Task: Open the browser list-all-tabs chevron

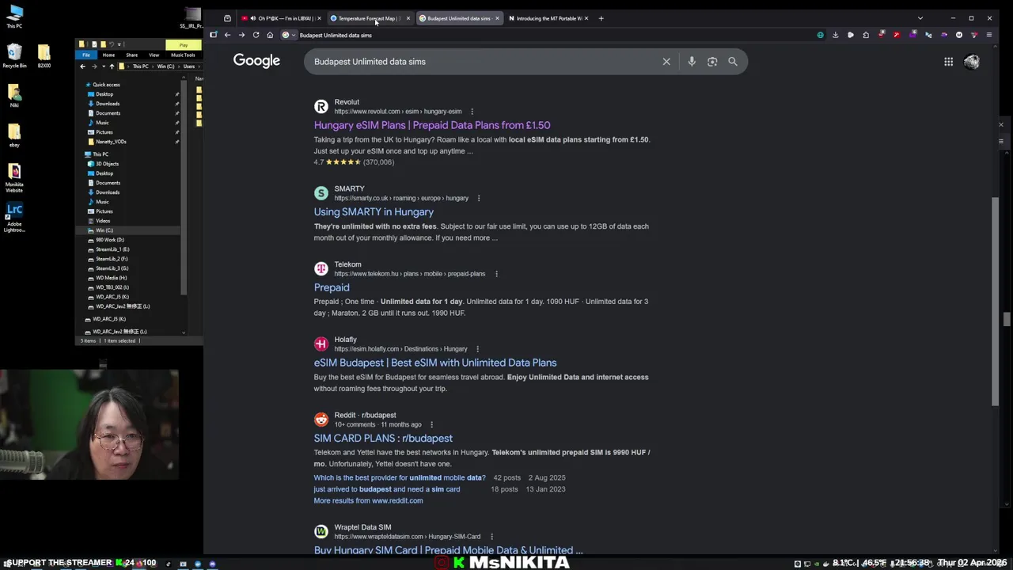Action: tap(920, 18)
